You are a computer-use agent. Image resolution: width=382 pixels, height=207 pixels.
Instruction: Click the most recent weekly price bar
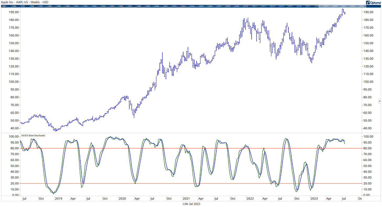point(345,13)
